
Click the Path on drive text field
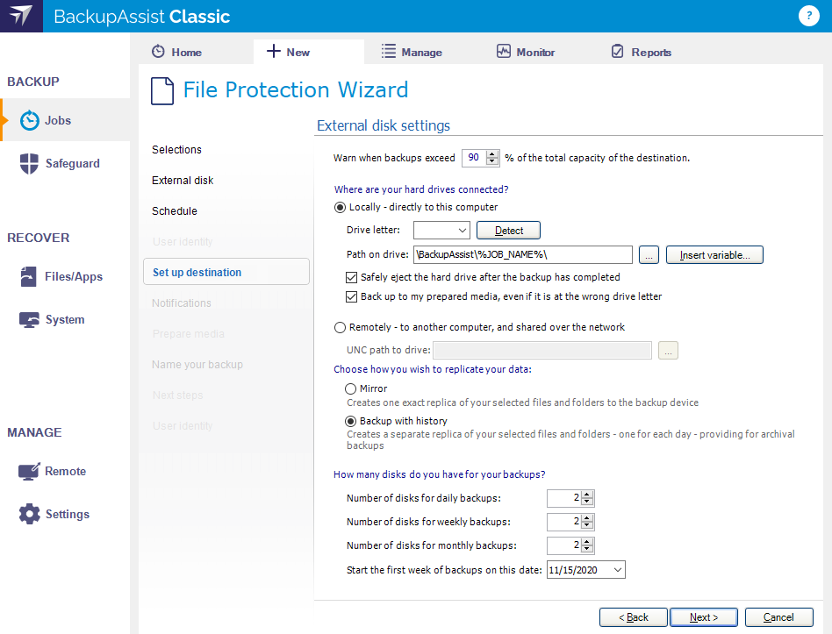[523, 255]
